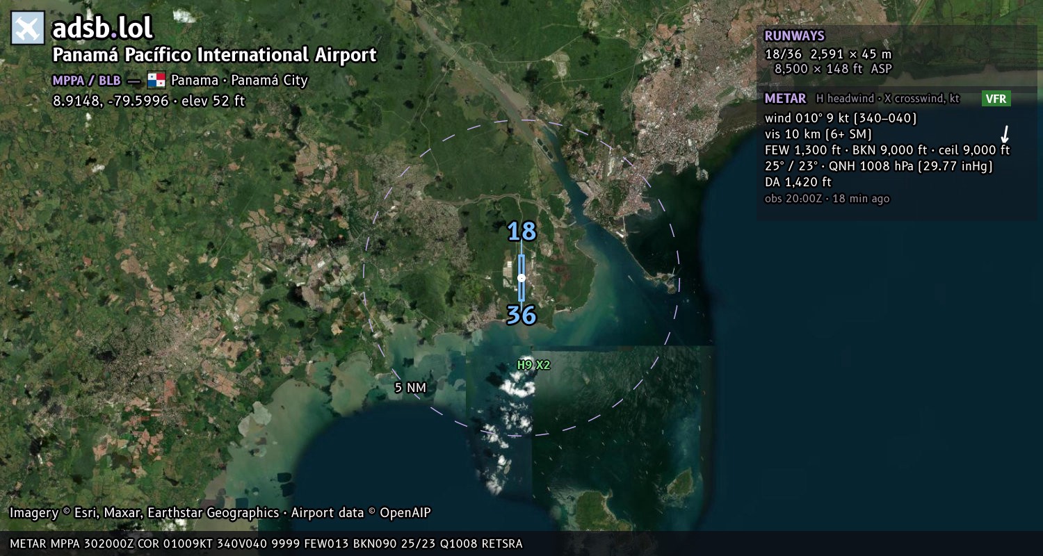Click the runway 36 end label
1043x556 pixels.
tap(521, 316)
